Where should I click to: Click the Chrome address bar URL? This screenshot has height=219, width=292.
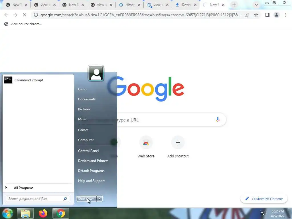[141, 15]
